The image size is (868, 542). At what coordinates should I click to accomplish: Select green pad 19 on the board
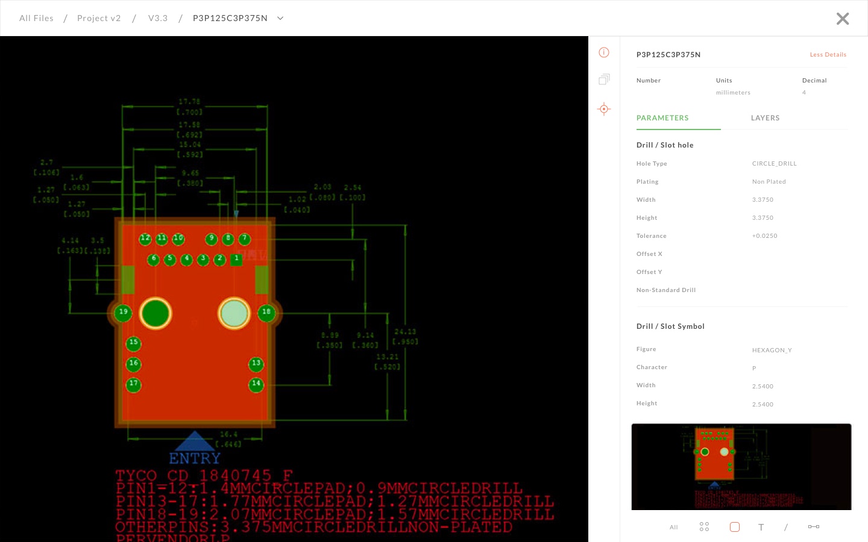(x=123, y=312)
